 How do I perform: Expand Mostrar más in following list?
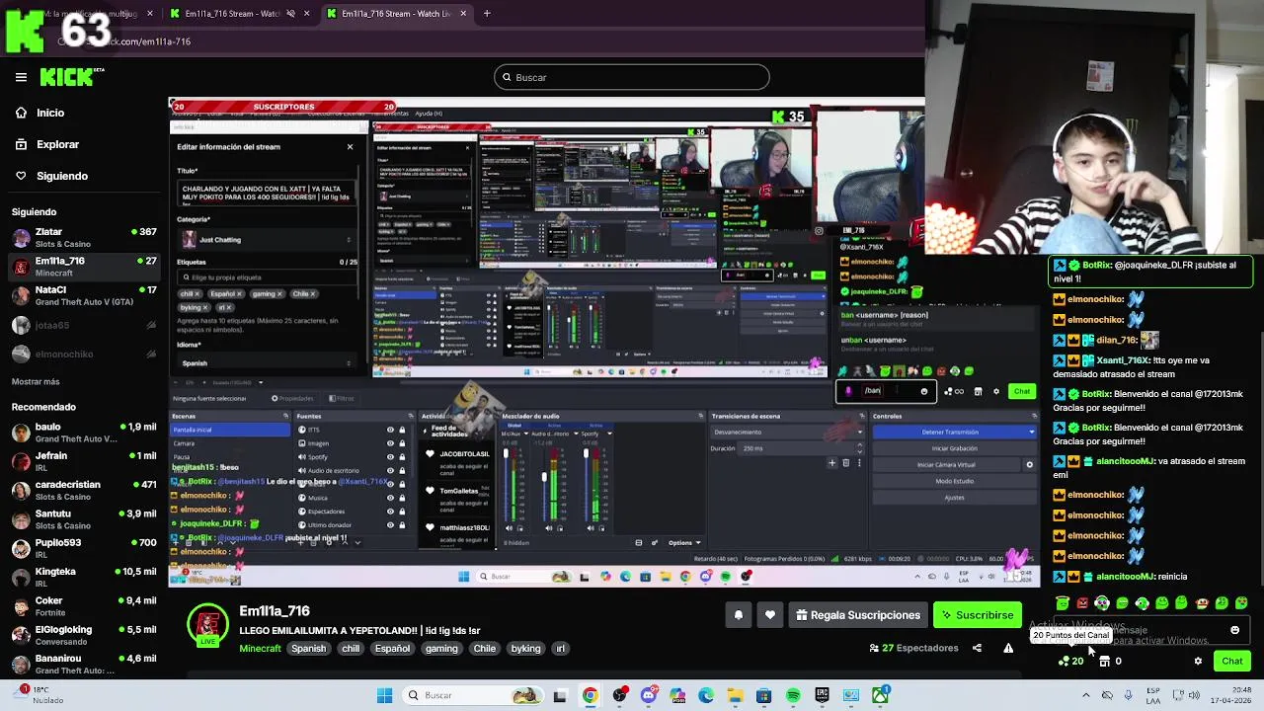(x=36, y=381)
